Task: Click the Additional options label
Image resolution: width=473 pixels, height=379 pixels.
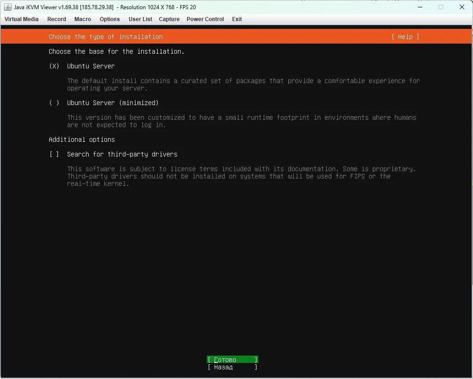Action: tap(81, 139)
